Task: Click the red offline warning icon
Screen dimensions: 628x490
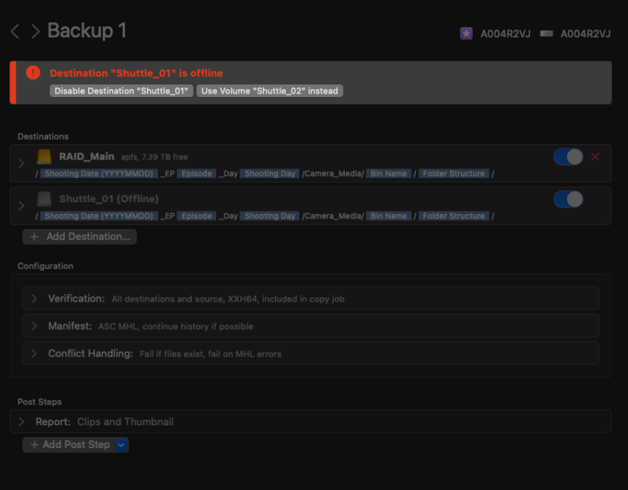Action: 33,73
